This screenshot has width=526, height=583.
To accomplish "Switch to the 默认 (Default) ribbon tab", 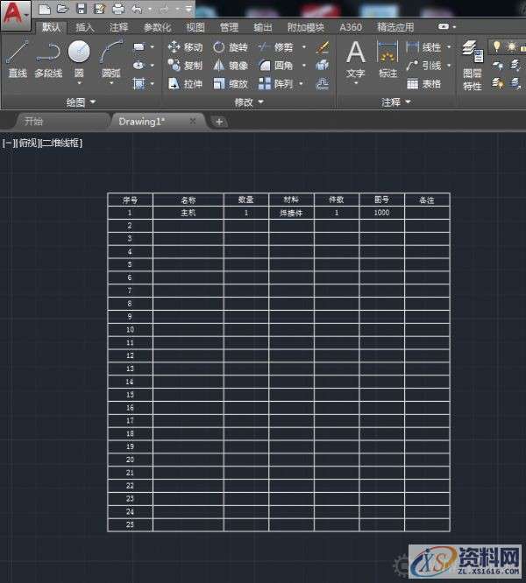I will (x=51, y=27).
